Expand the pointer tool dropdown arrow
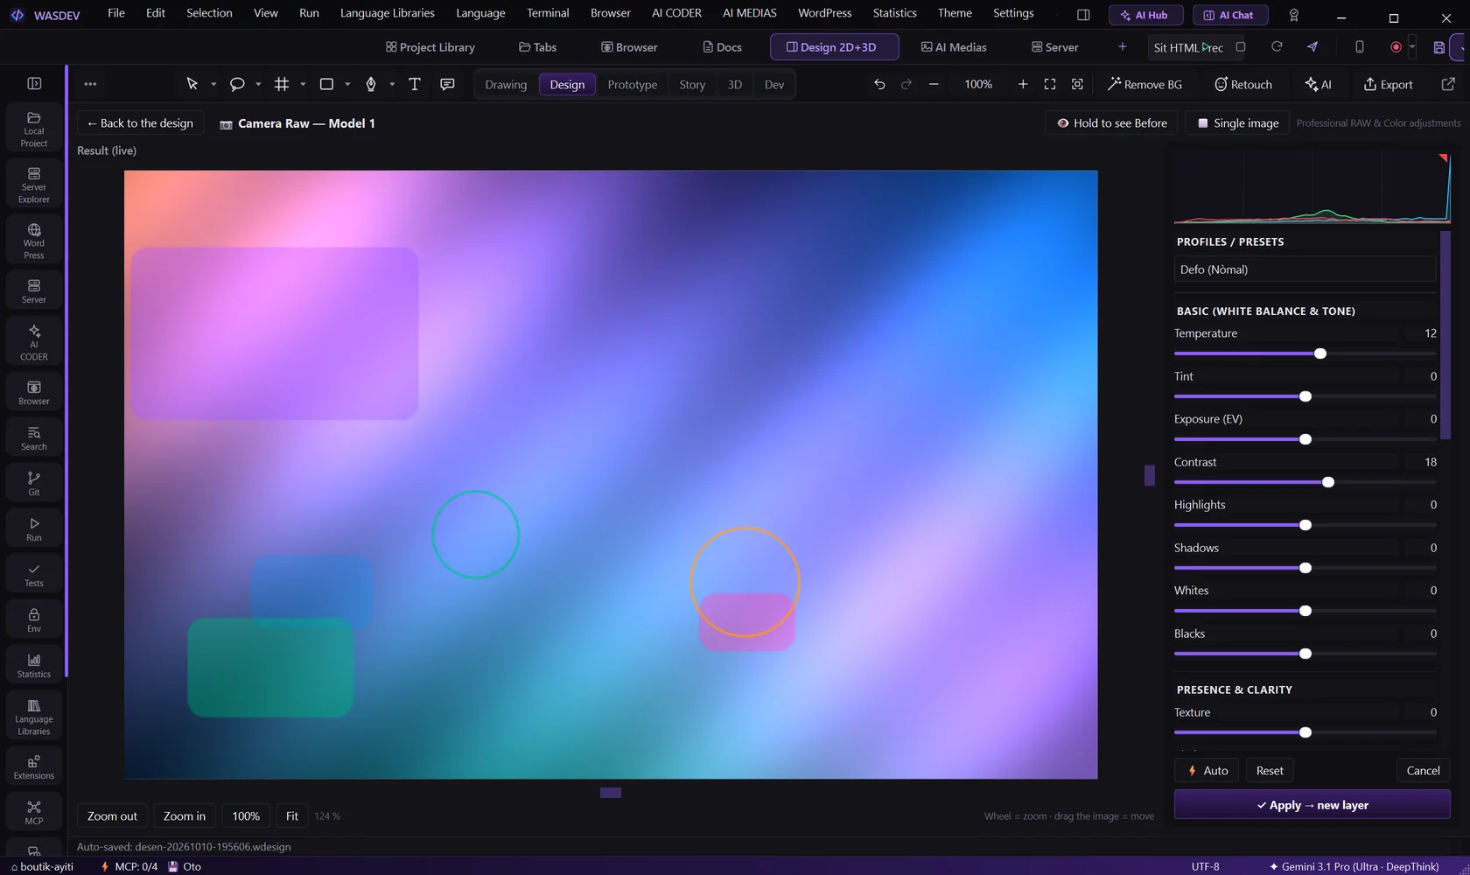The width and height of the screenshot is (1470, 875). [213, 84]
